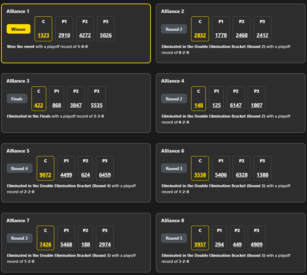
Task: Open team 449 link
Action: pos(237,245)
